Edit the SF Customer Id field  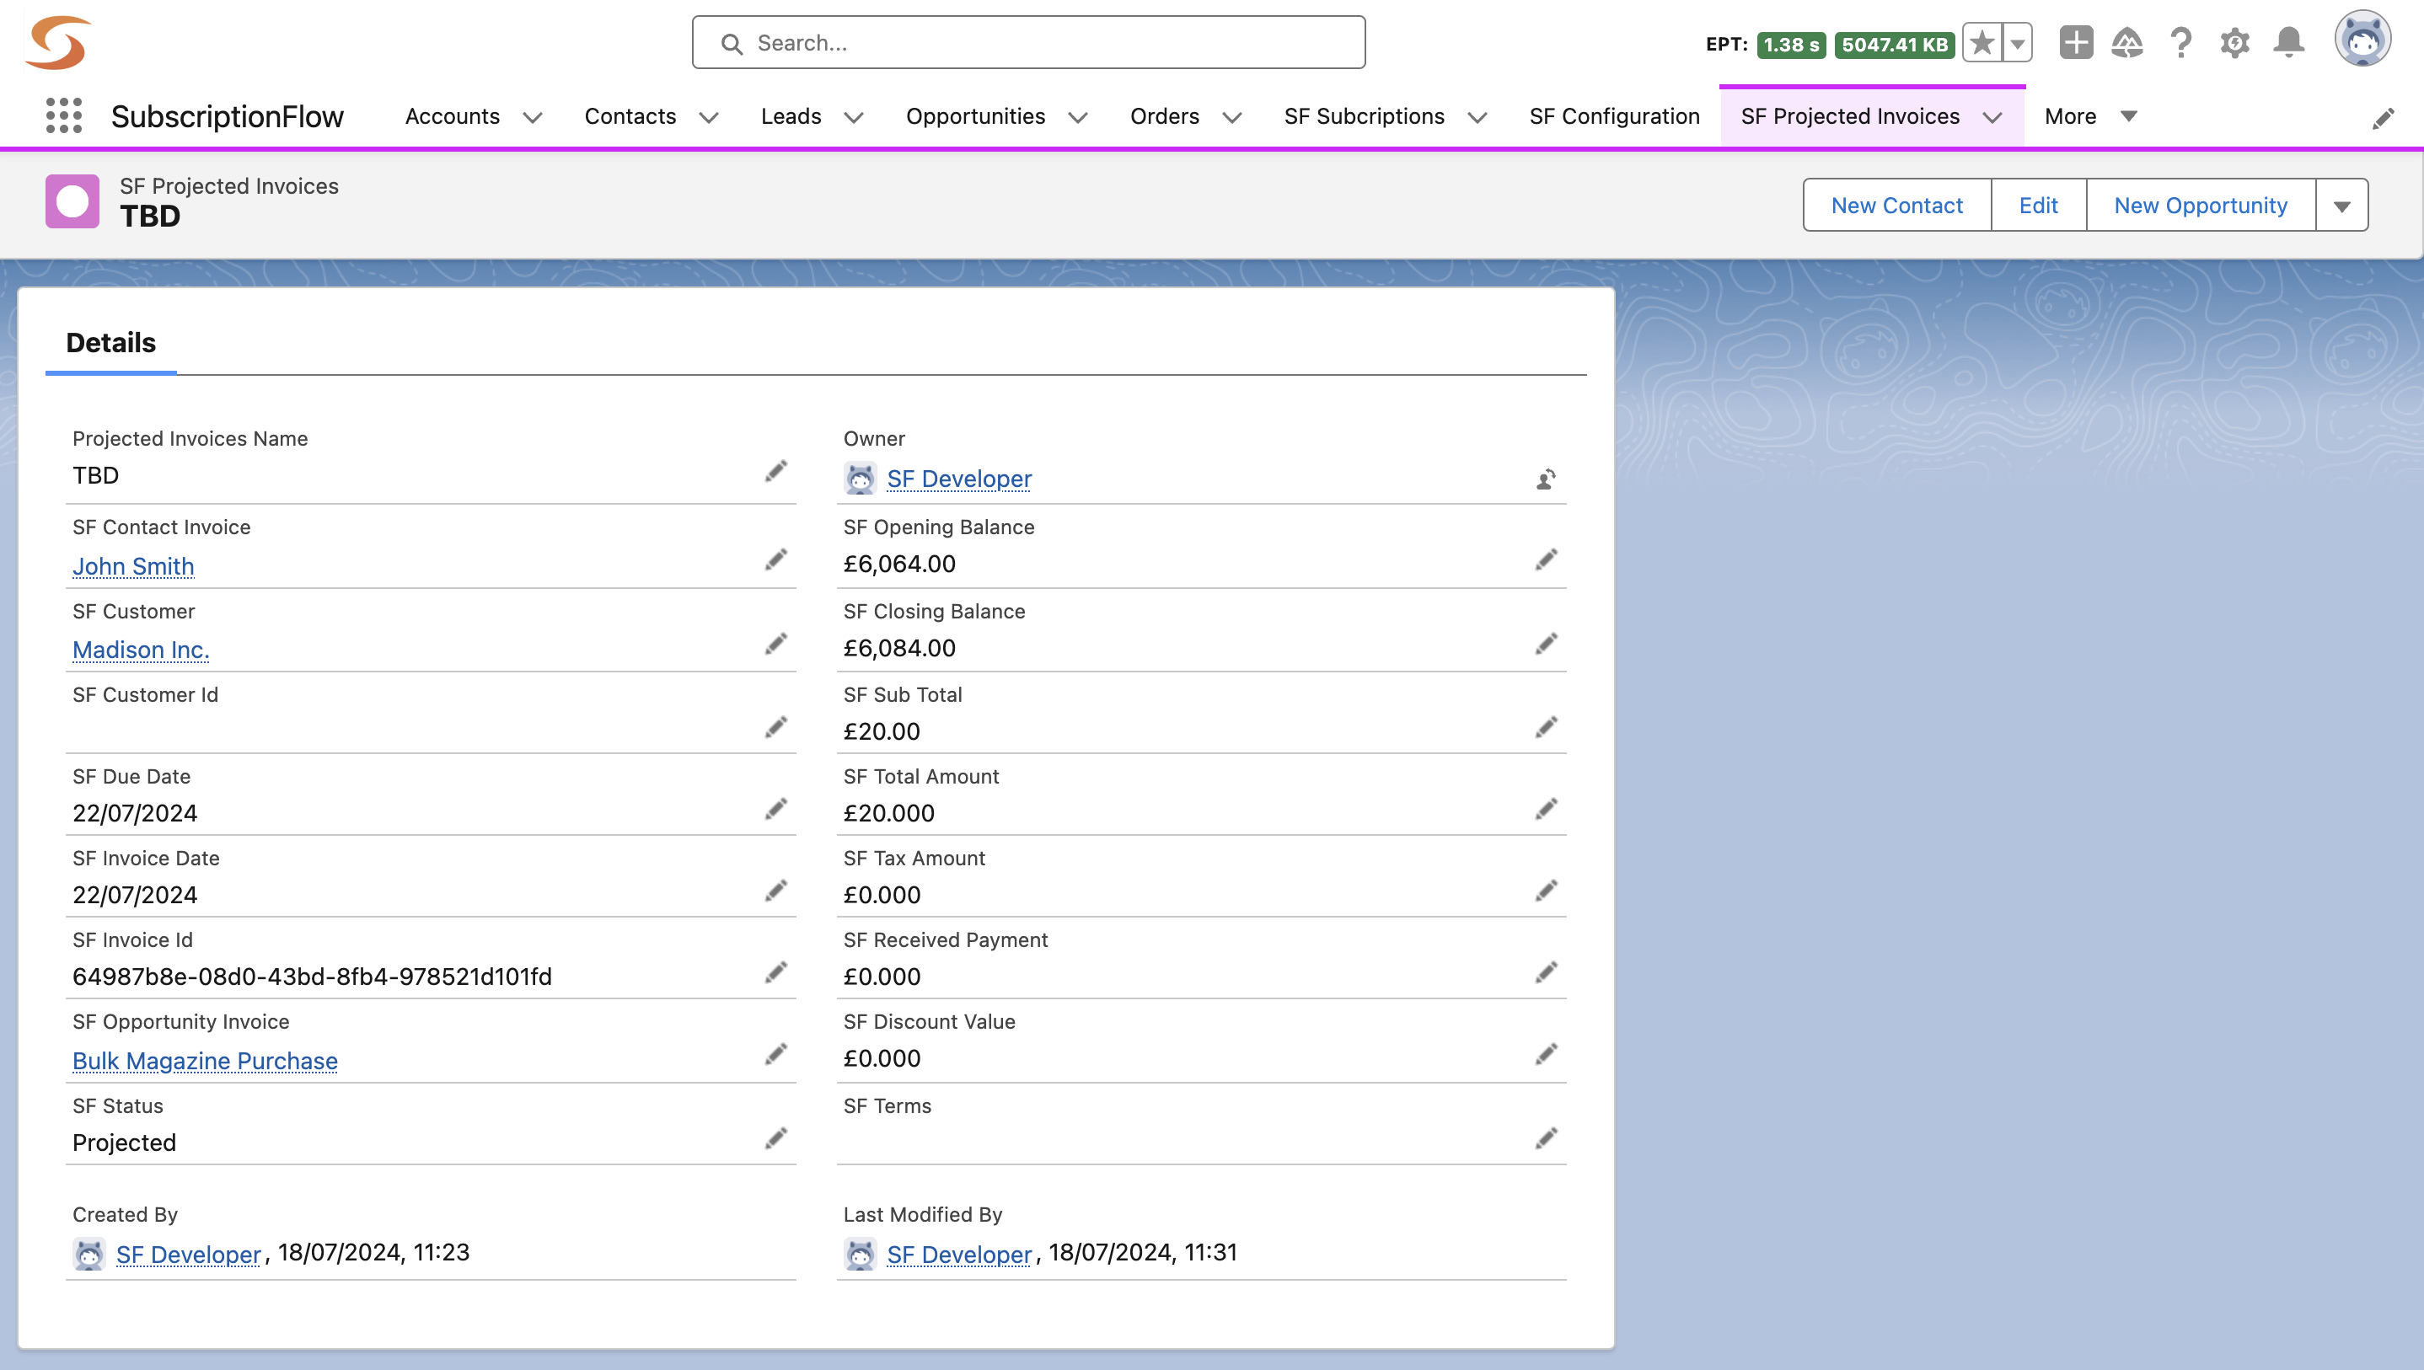click(x=776, y=727)
